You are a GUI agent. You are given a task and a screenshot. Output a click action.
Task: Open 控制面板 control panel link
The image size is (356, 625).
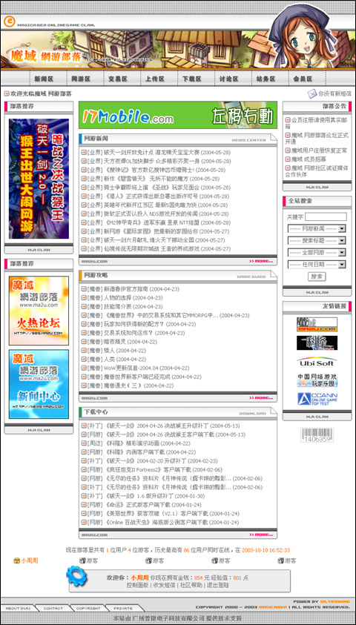(x=137, y=585)
